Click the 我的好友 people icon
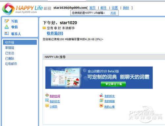 101,95
